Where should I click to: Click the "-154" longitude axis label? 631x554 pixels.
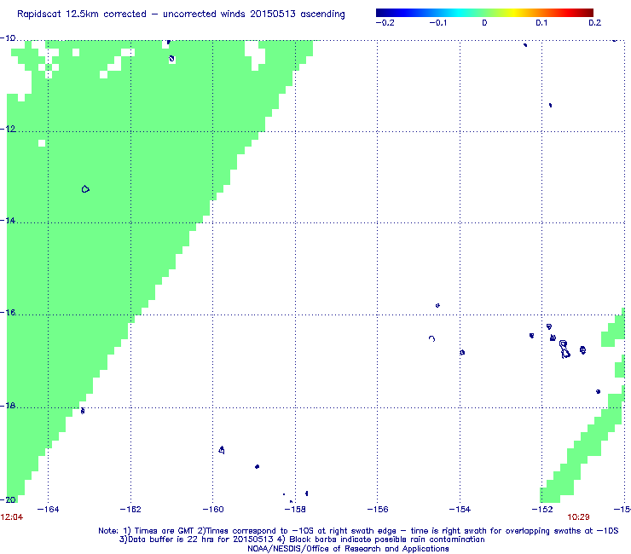click(460, 510)
